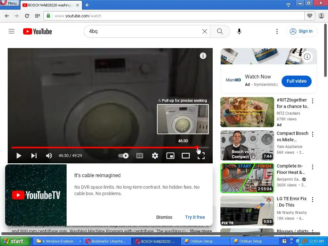328x246 pixels.
Task: Dismiss the YouTube TV promotion
Action: (164, 217)
